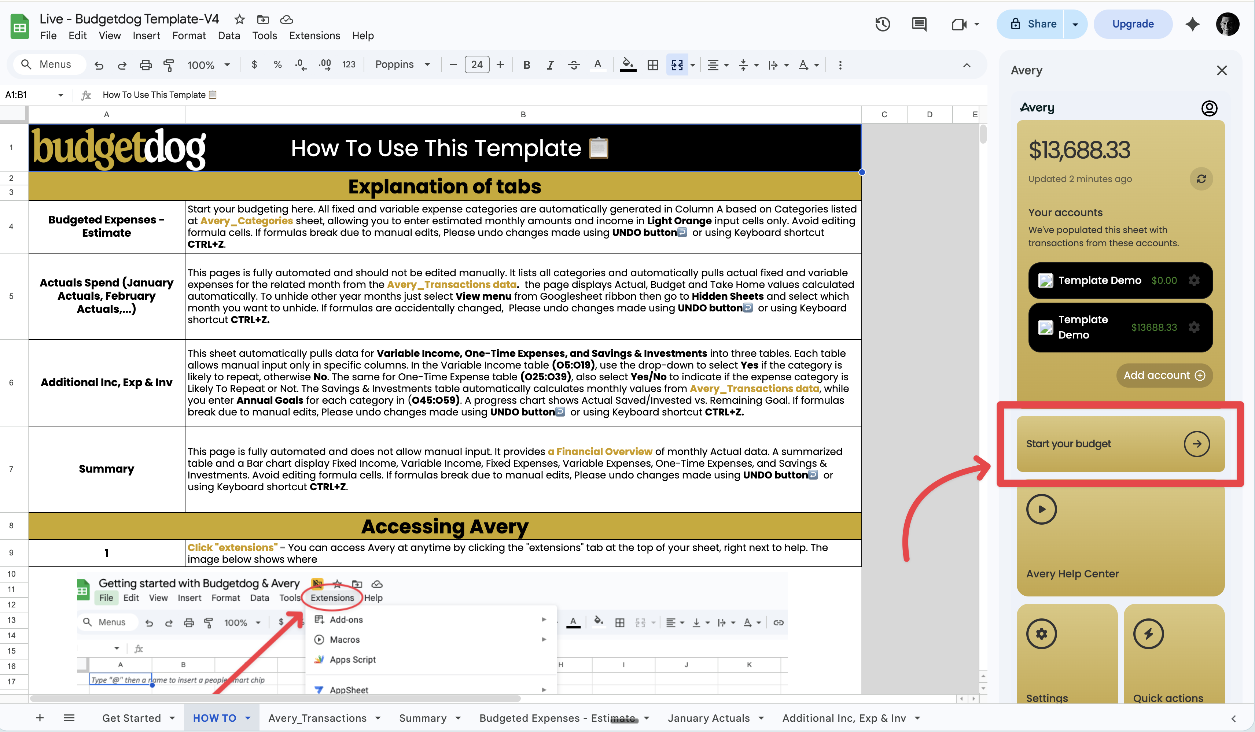Refresh the Avery account balance

point(1201,179)
